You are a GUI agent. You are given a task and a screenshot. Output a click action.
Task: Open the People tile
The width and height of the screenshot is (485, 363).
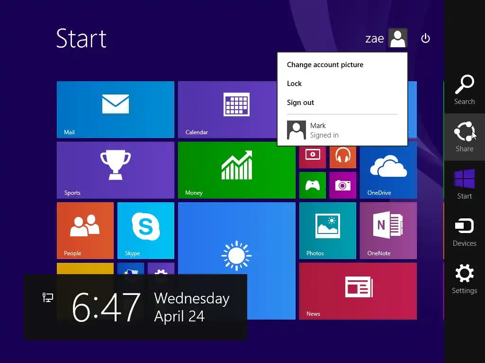[x=85, y=231]
